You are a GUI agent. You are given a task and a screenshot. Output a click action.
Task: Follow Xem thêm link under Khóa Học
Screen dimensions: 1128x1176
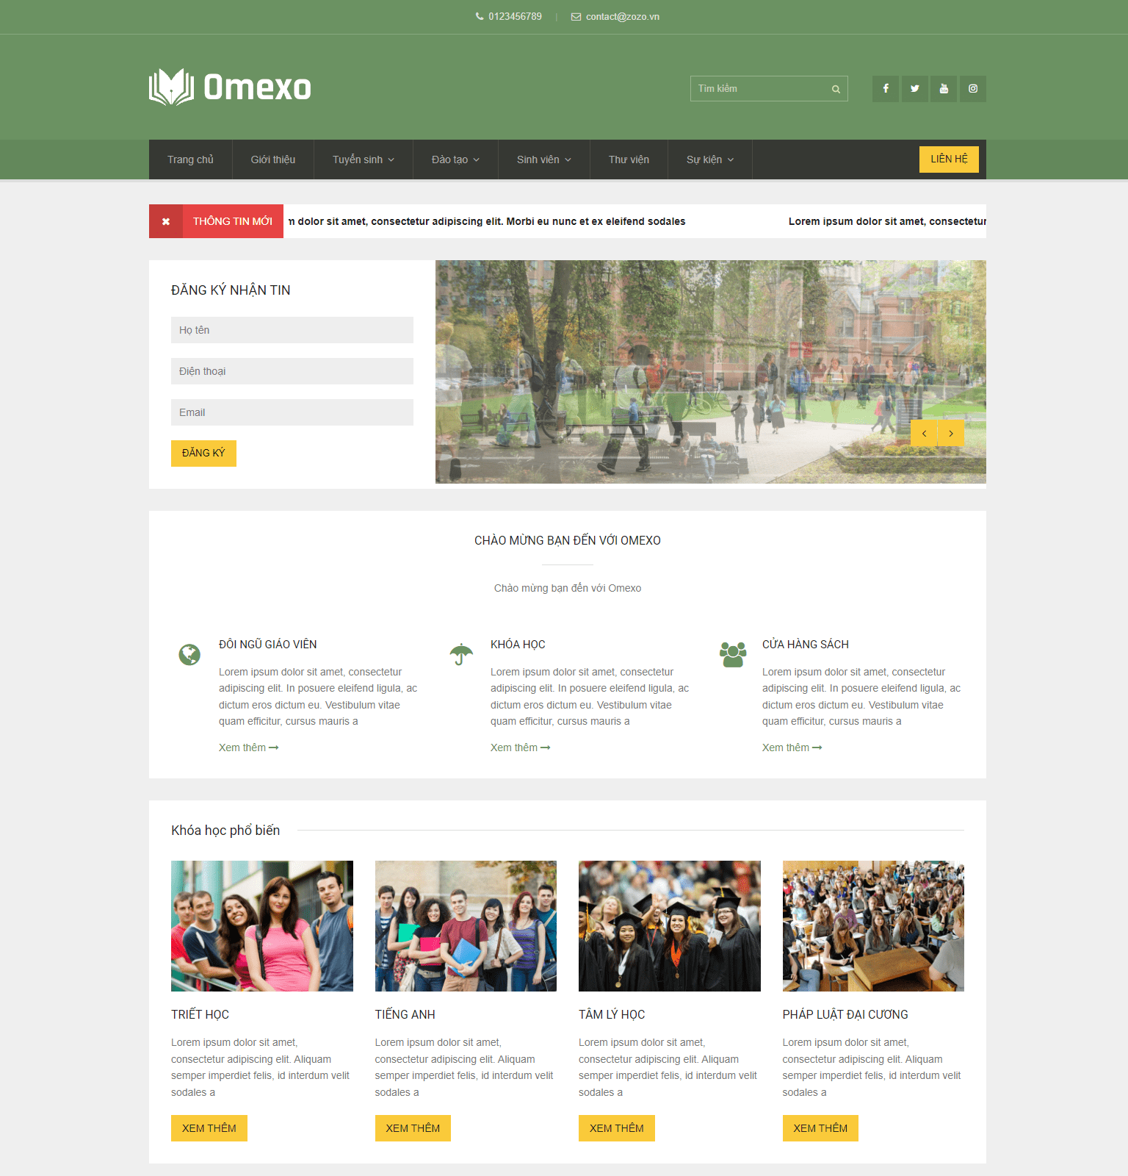pos(520,747)
